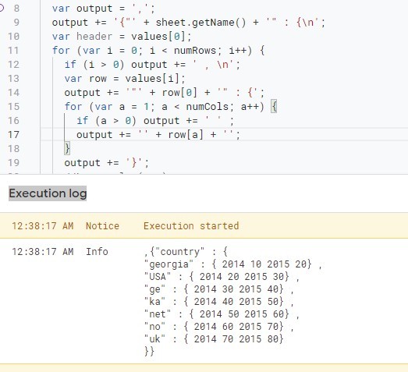Click line number 11 in gutter

point(13,51)
